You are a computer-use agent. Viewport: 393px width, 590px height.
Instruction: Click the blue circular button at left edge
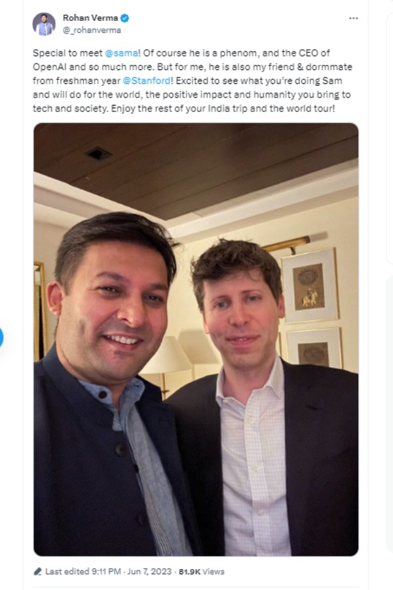[x=1, y=337]
